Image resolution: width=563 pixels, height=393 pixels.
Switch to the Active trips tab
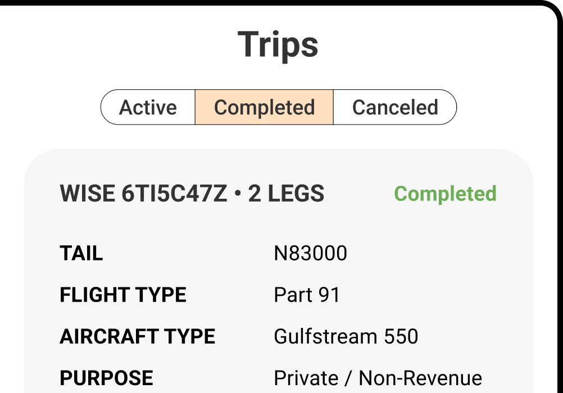coord(148,107)
